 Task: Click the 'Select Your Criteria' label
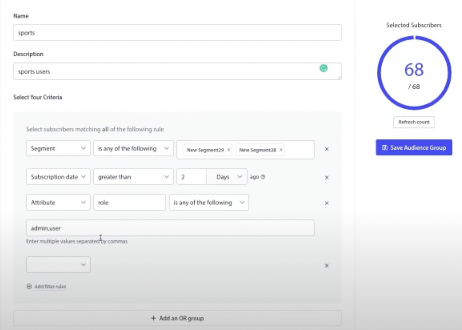[38, 97]
